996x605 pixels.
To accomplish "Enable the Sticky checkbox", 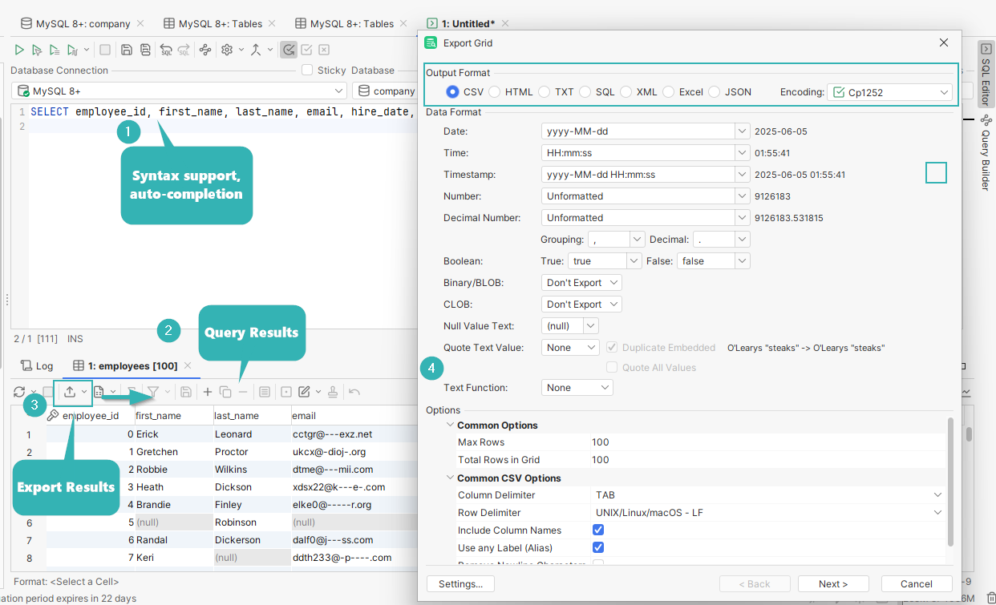I will [x=307, y=71].
